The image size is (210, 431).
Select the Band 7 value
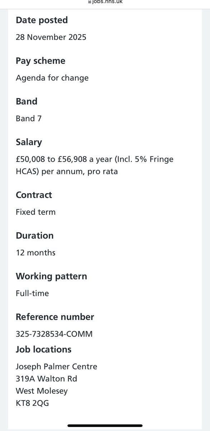coord(29,119)
